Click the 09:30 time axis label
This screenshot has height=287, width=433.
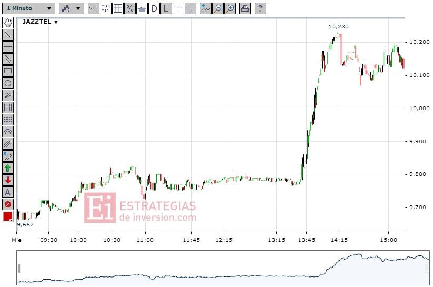48,240
